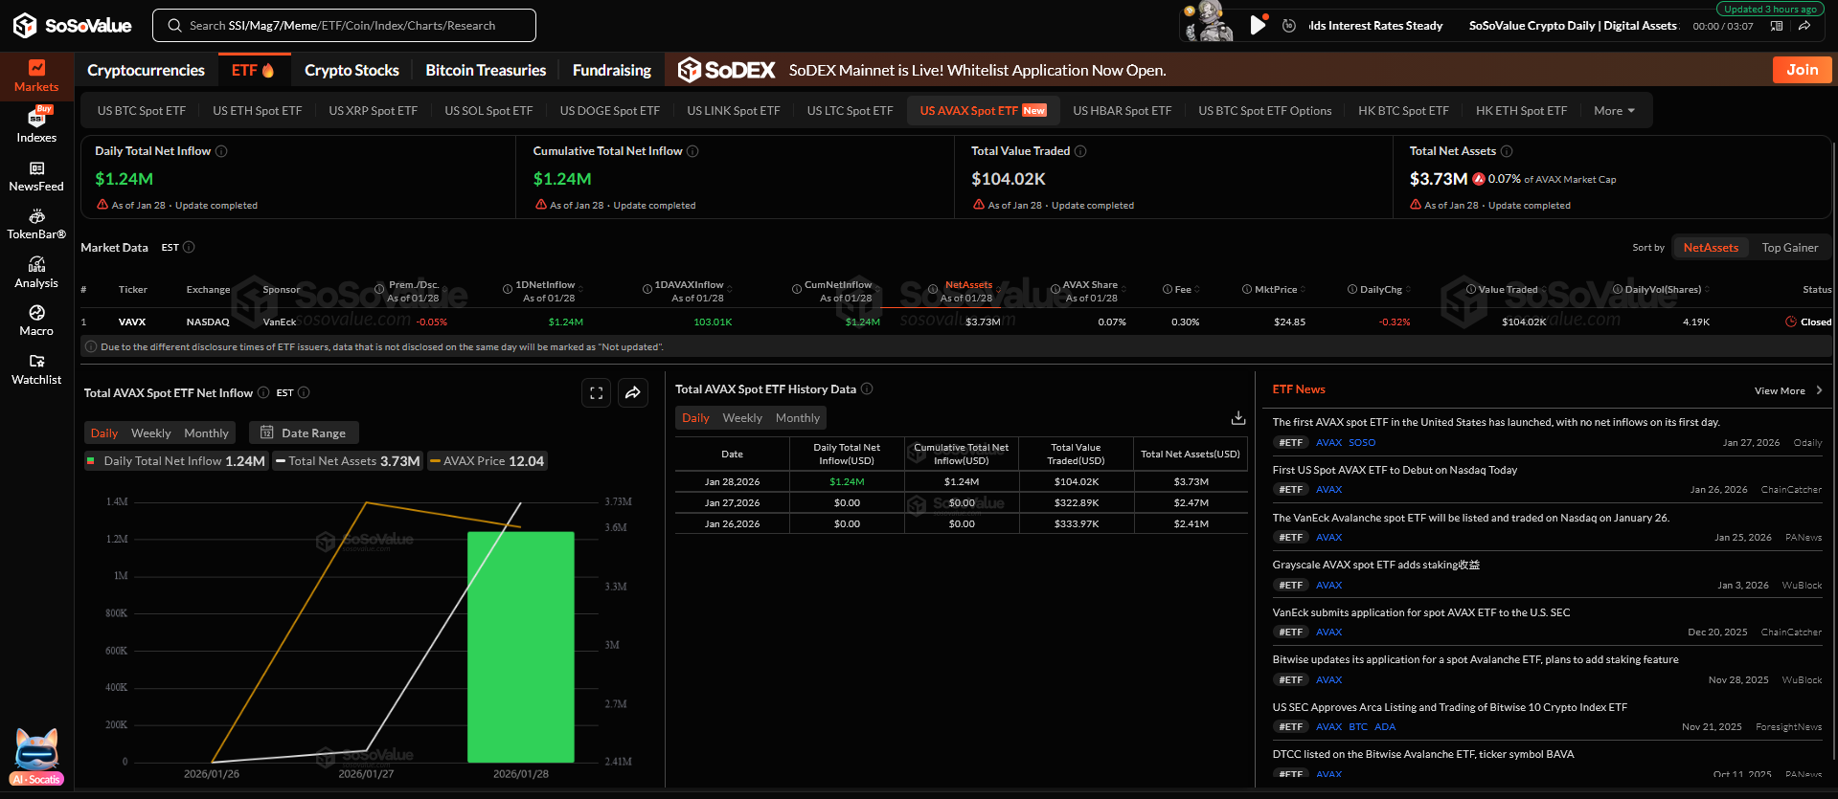The height and width of the screenshot is (799, 1838).
Task: Sort market data by Top Gainer
Action: pyautogui.click(x=1789, y=248)
